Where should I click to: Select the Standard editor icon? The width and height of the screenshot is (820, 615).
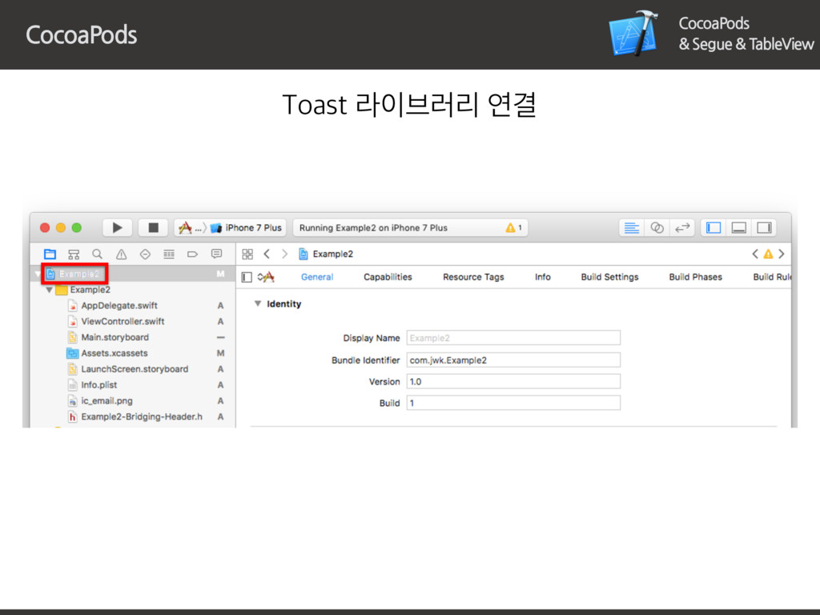point(632,227)
